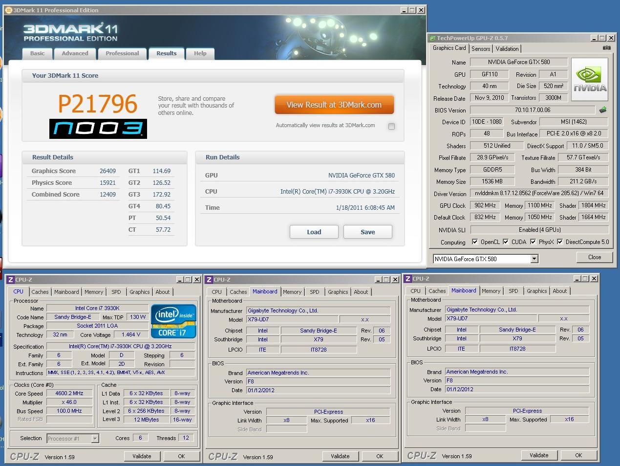Click the NOO3 logo under the score
The image size is (620, 466).
(x=98, y=129)
